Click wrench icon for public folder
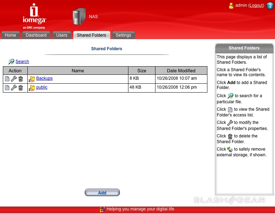Screen dimensions: 275x214 14,88
